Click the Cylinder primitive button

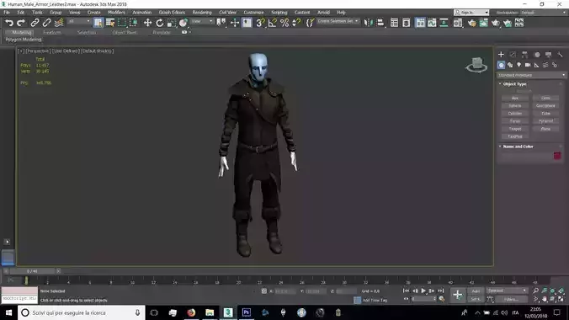point(514,114)
